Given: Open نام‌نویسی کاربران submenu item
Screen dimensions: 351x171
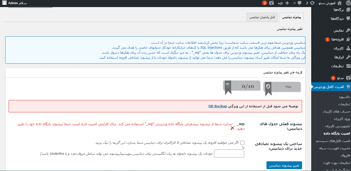Looking at the screenshot, I should pyautogui.click(x=337, y=126).
